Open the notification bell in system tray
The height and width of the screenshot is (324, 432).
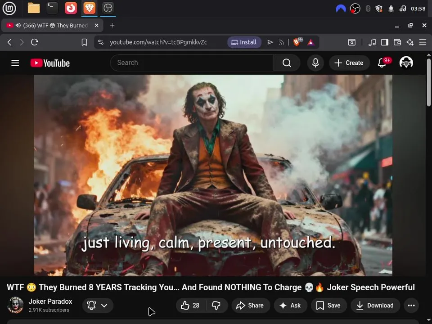click(x=391, y=9)
